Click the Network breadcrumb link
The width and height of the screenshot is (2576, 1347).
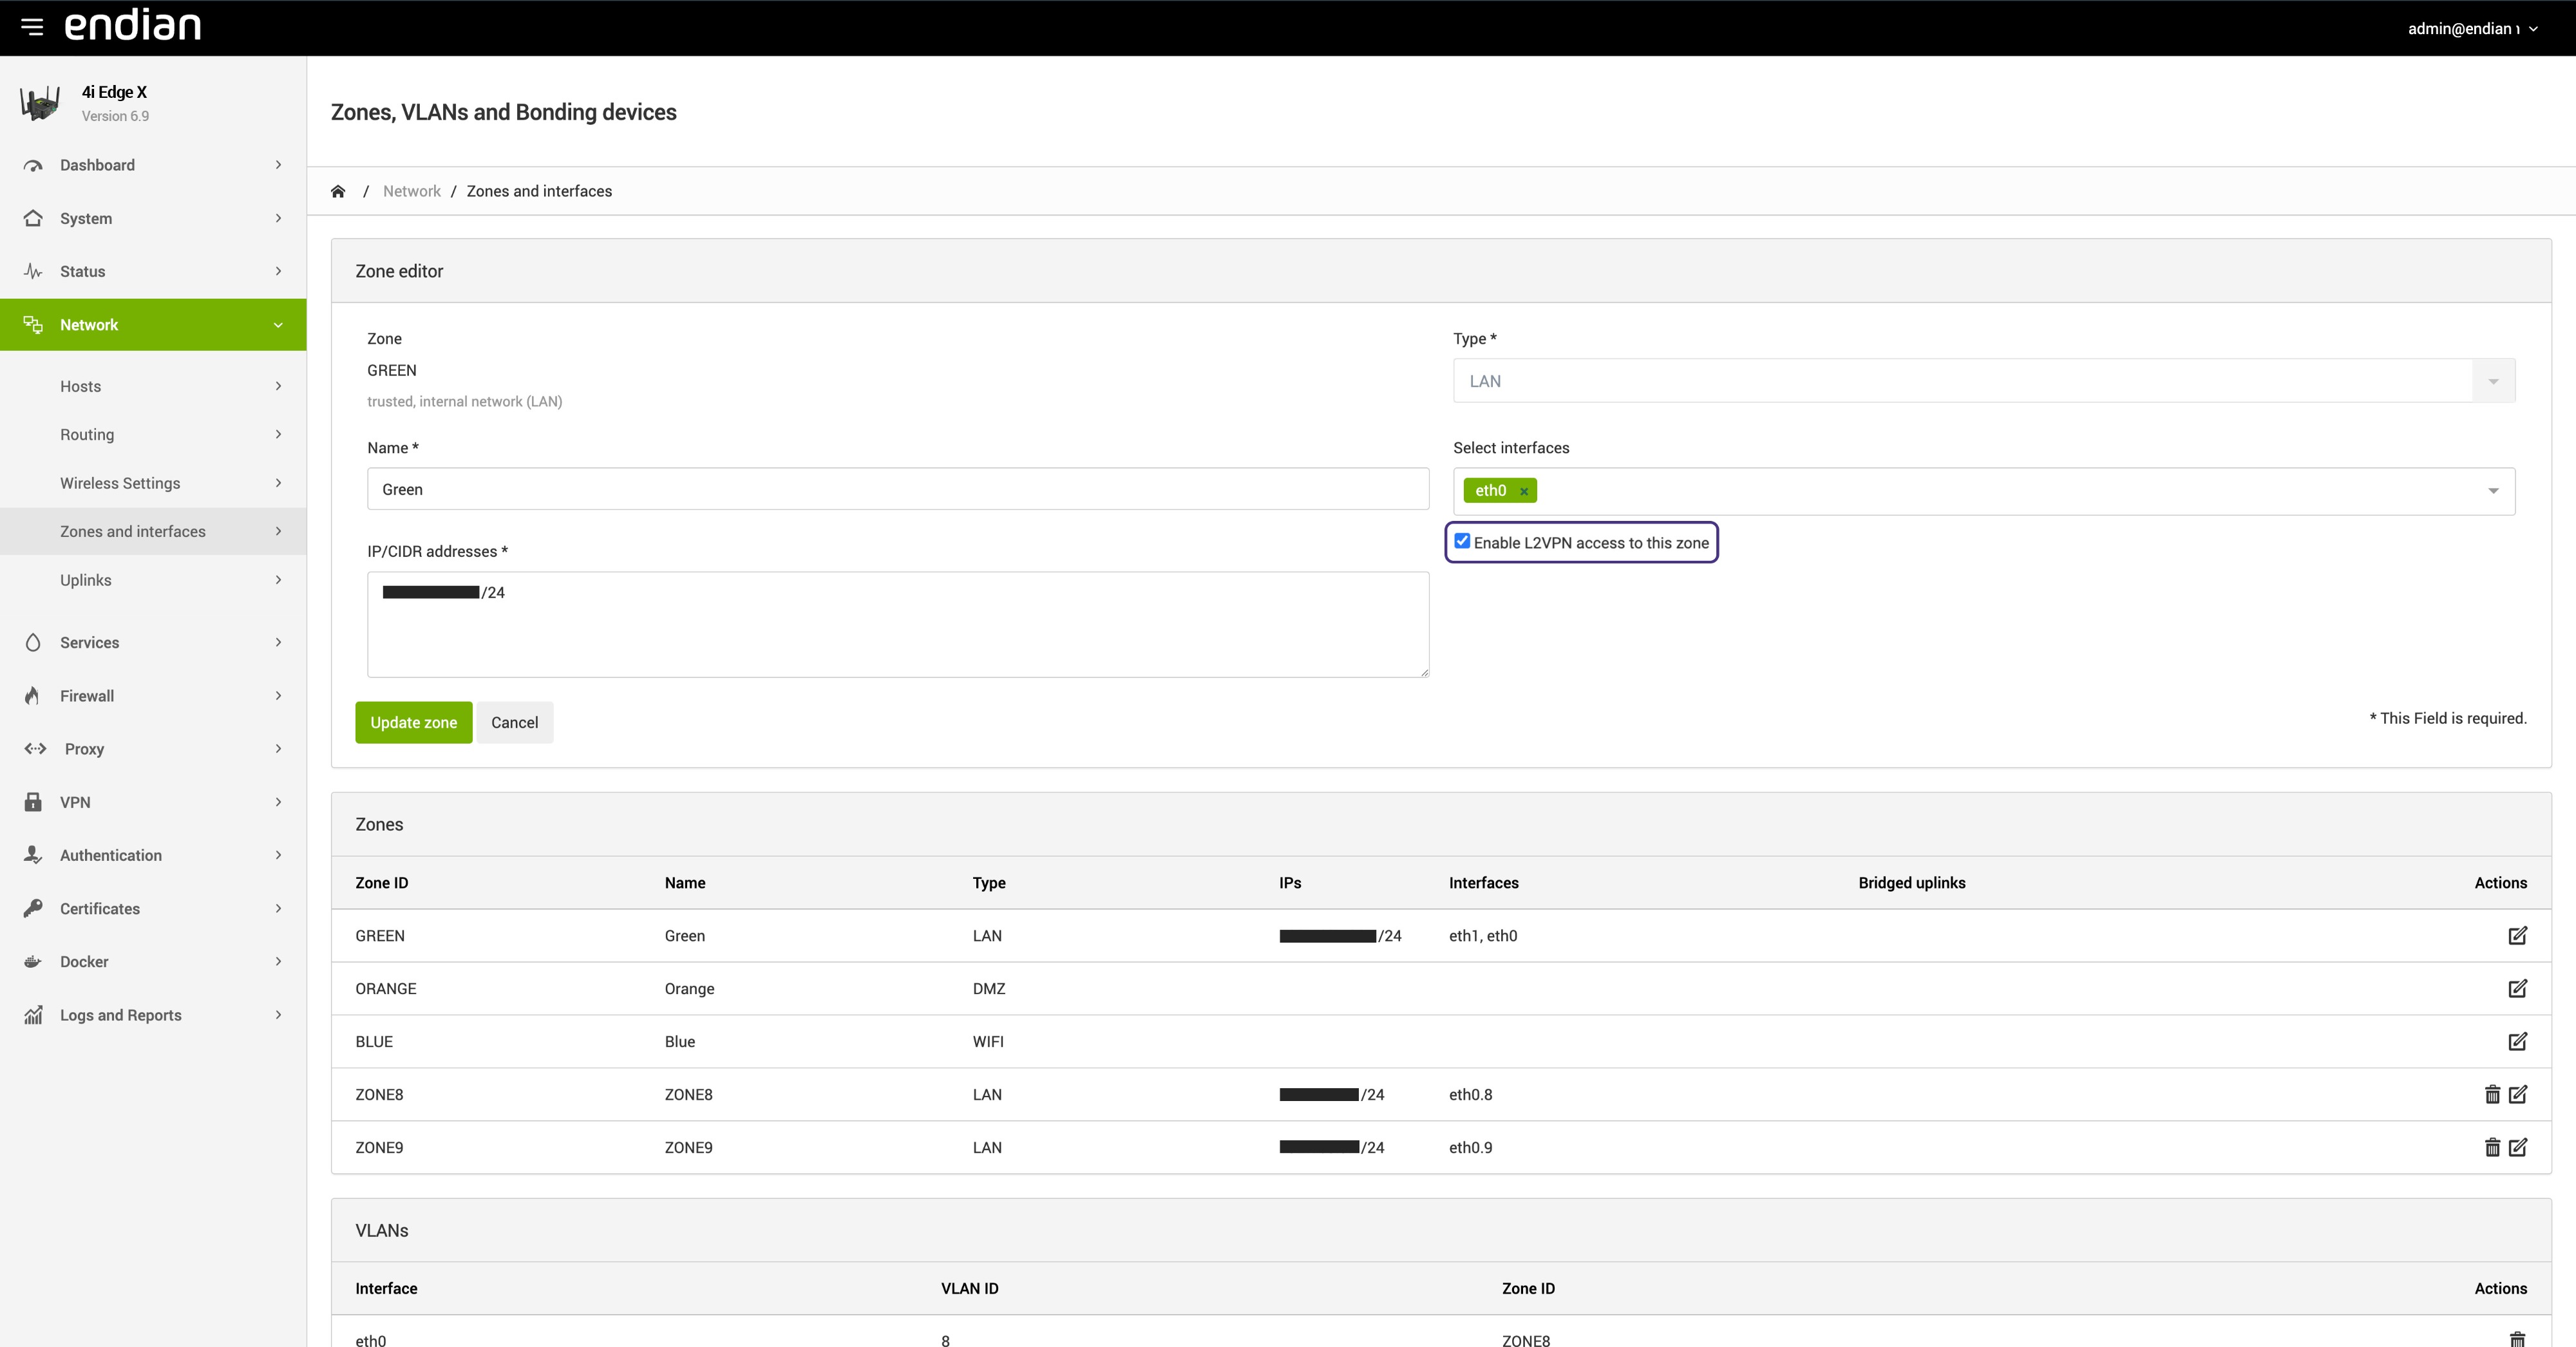(x=411, y=191)
